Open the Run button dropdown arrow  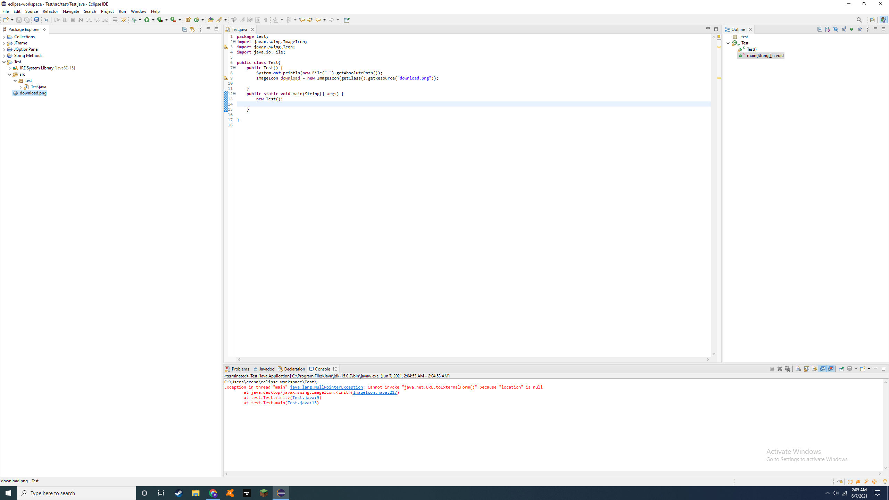click(153, 20)
